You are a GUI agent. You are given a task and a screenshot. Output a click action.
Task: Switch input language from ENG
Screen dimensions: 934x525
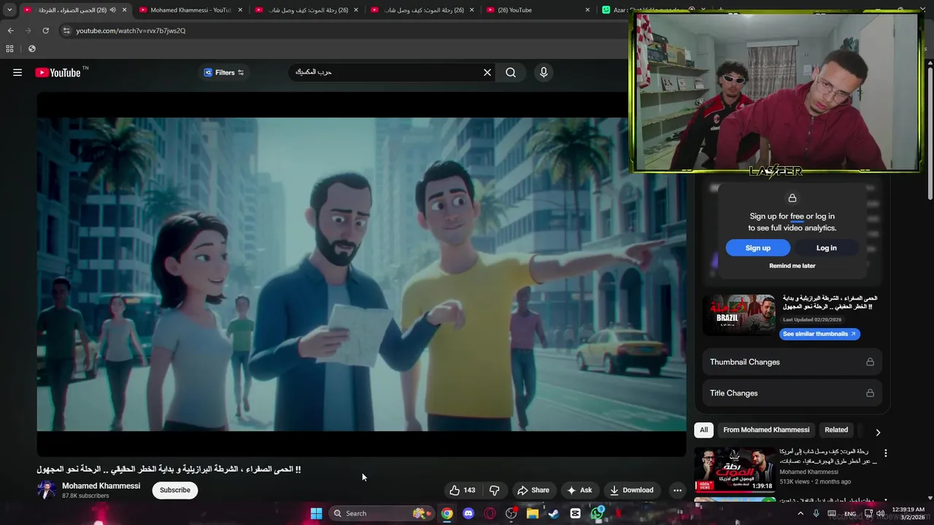[x=850, y=514]
